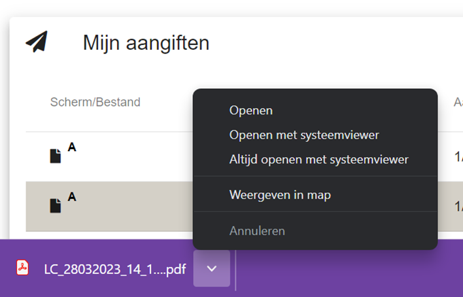Select Openen met systeemviewer

click(304, 135)
